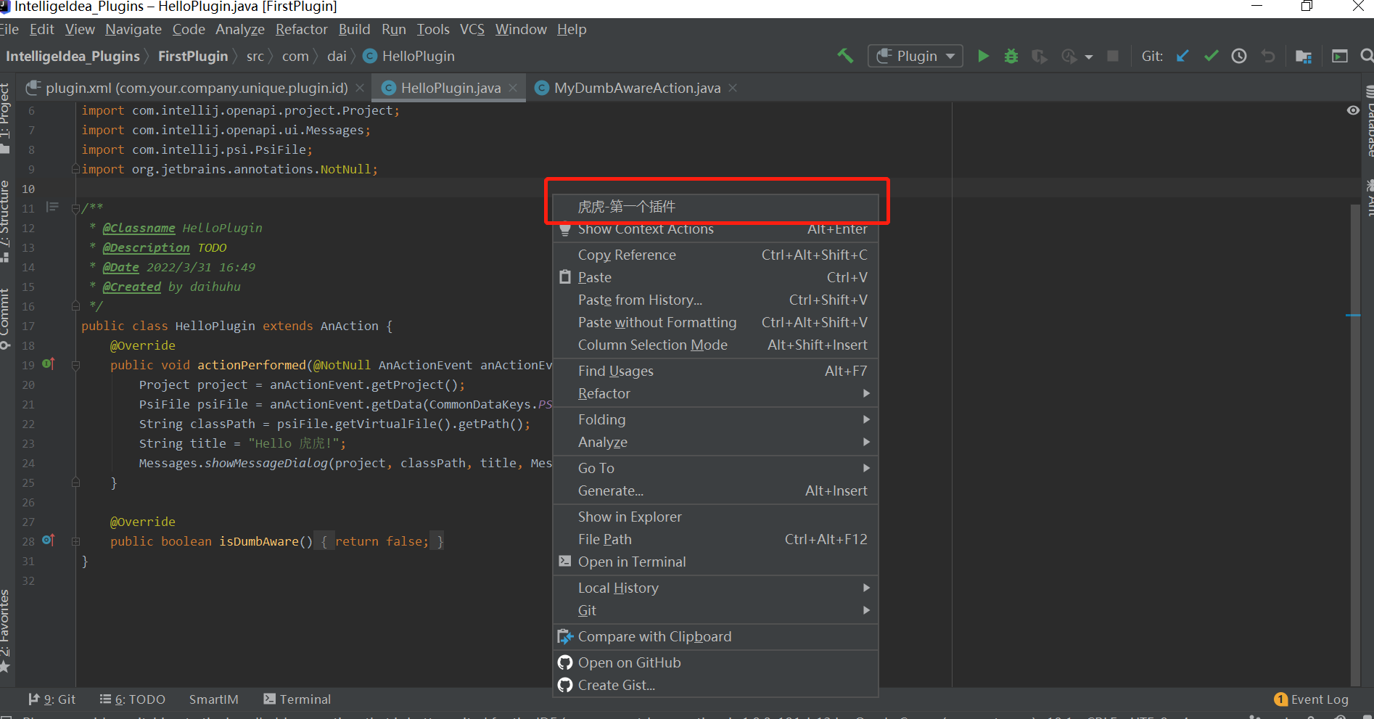Select Open on GitHub
Viewport: 1374px width, 719px height.
pyautogui.click(x=629, y=662)
